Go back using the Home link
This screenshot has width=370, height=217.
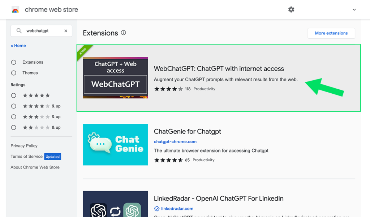[18, 45]
